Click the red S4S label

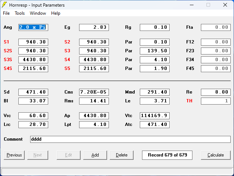pos(8,68)
